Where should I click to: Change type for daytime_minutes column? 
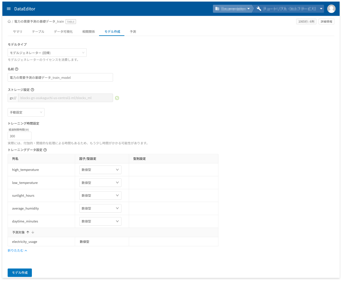point(100,221)
